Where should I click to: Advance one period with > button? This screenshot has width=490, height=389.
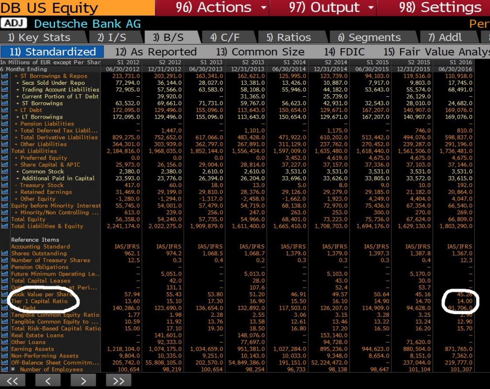point(83,381)
